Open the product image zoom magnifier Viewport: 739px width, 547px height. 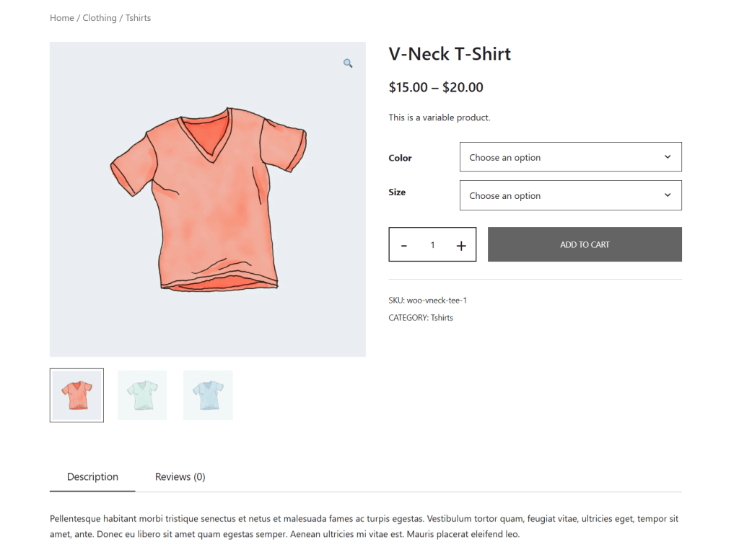coord(348,63)
